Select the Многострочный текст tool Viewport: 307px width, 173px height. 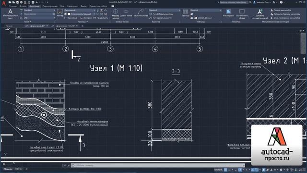click(x=11, y=14)
